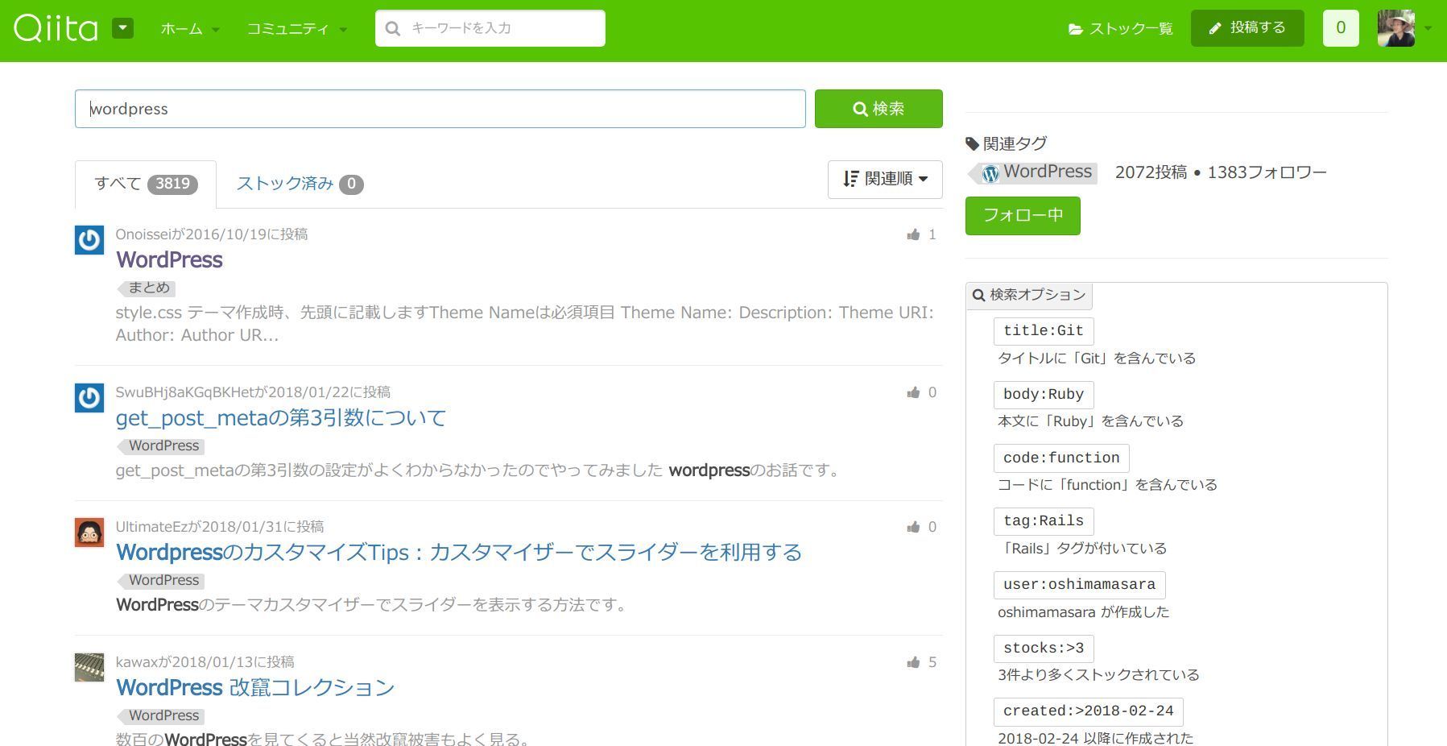Expand the user menu arrow beside avatar
Viewport: 1447px width, 746px height.
[x=1428, y=28]
